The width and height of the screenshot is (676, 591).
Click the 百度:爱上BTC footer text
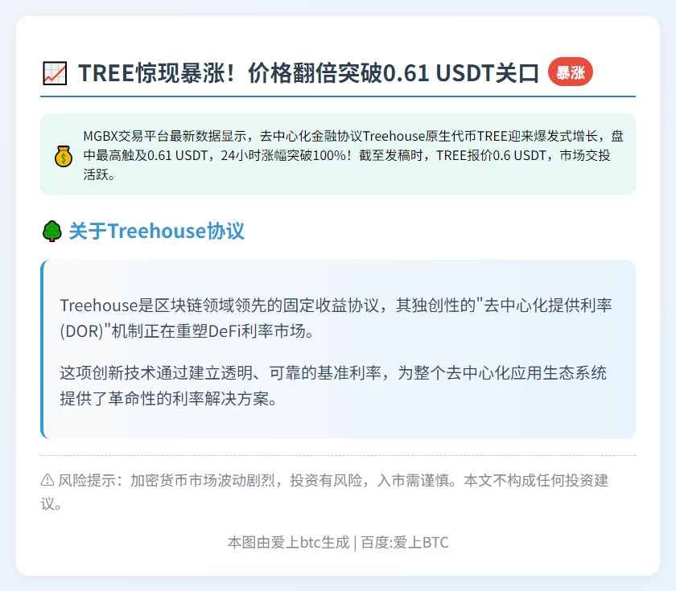(x=404, y=542)
